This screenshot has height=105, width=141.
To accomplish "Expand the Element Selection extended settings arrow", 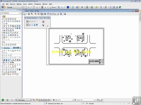I will pyautogui.click(x=47, y=26).
